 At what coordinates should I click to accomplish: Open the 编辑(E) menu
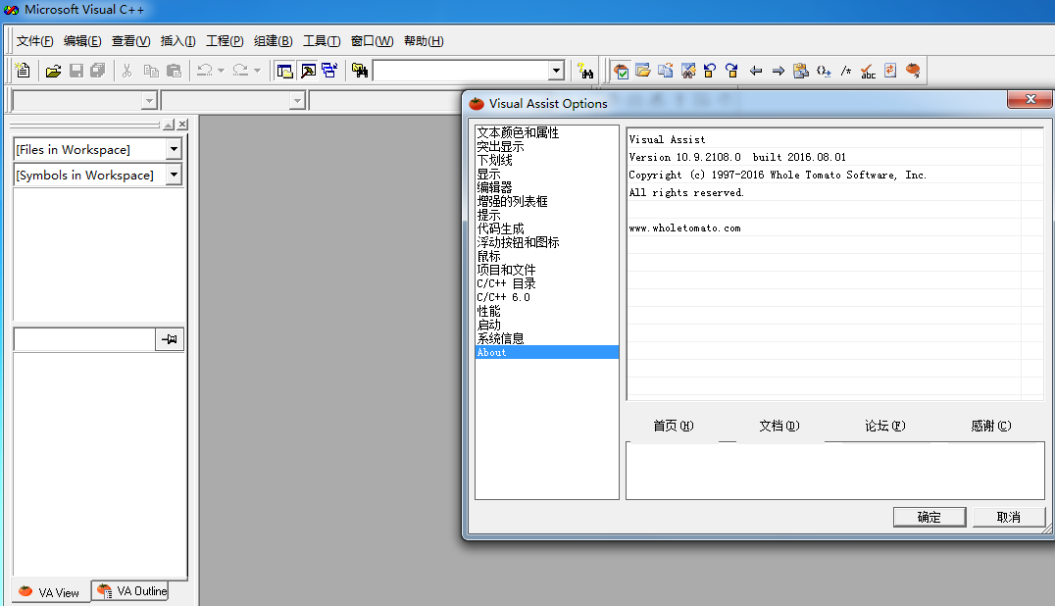pyautogui.click(x=82, y=41)
